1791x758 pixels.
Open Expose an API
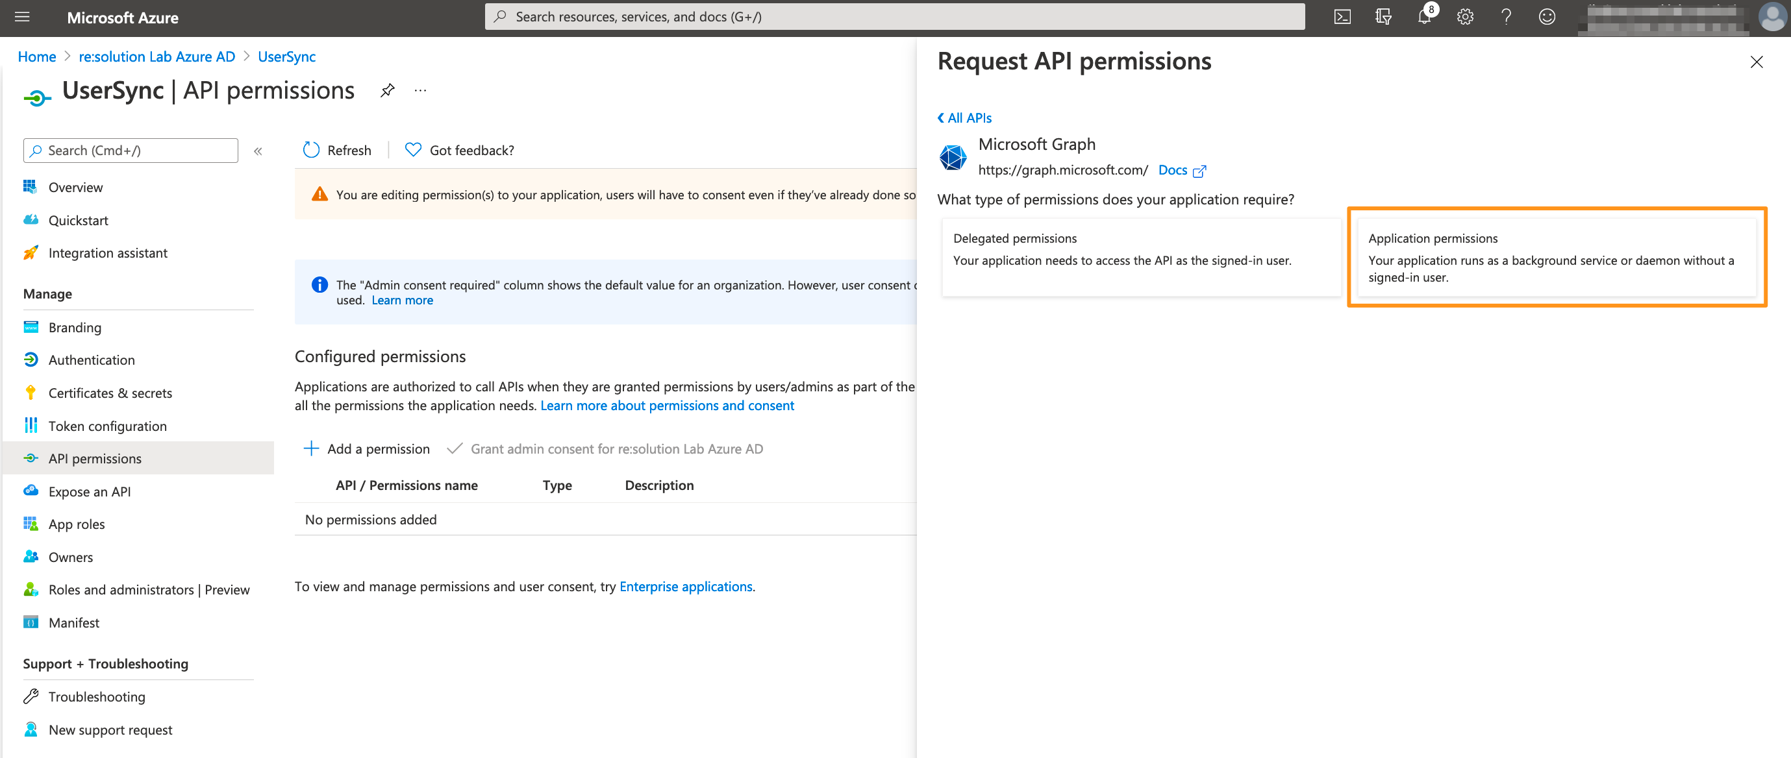89,492
